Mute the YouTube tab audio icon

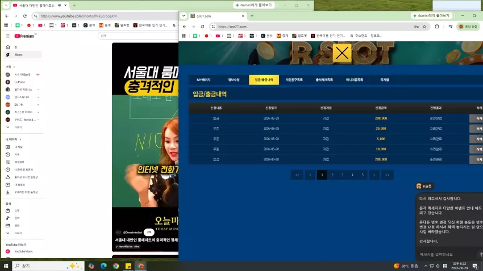click(60, 5)
